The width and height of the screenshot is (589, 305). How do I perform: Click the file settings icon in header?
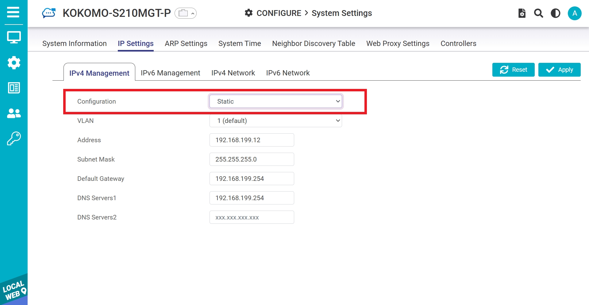click(522, 13)
